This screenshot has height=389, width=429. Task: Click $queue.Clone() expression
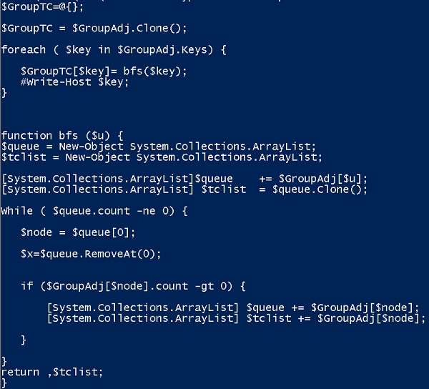tap(320, 189)
